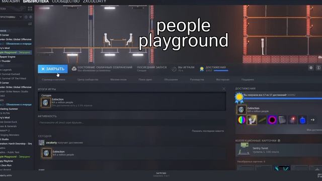Screen dimensions: 322x181
Task: Click zxcolorty avatar in activity feed
Action: [x=41, y=143]
